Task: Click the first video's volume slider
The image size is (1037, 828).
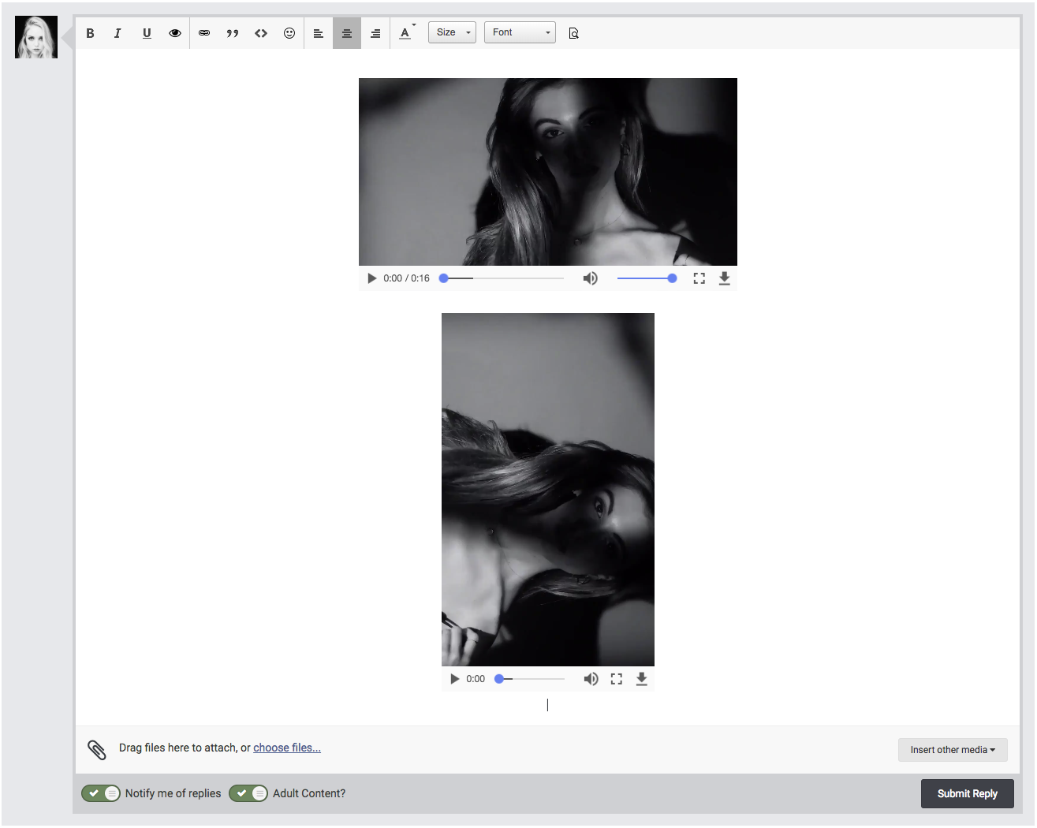Action: click(x=645, y=278)
